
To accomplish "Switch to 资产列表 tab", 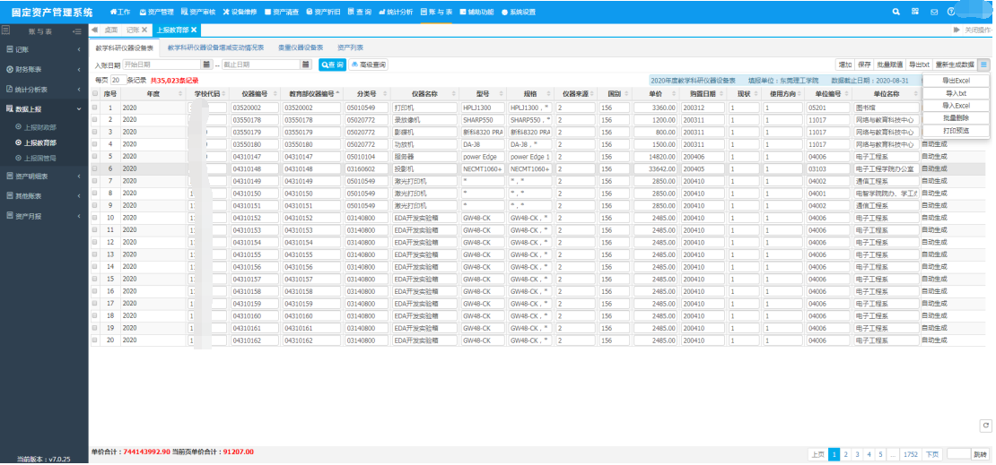I will click(x=350, y=47).
